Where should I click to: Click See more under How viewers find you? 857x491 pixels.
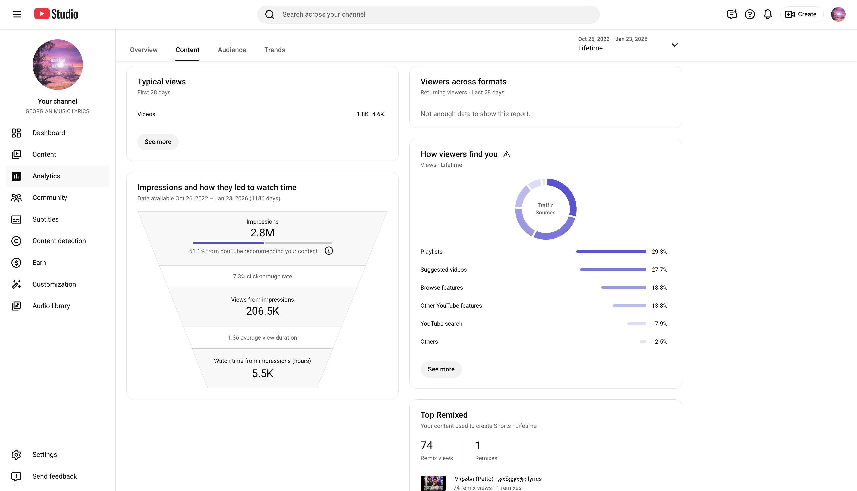441,369
